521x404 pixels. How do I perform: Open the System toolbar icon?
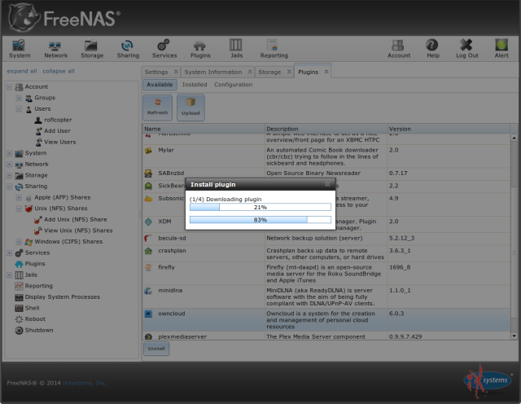20,49
